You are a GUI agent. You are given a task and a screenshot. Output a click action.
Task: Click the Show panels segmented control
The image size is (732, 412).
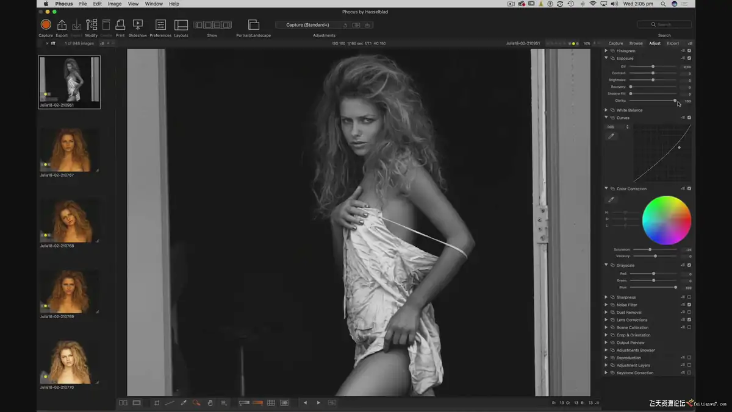point(212,25)
